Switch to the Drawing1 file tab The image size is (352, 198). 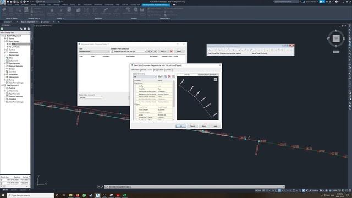click(x=8, y=22)
